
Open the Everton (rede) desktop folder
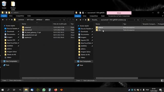tap(13, 6)
